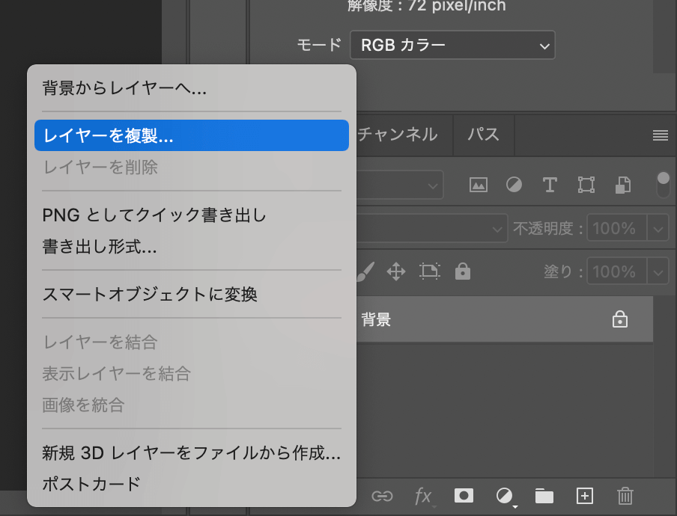The image size is (677, 516).
Task: Open the layer filter kind dropdown
Action: tap(399, 185)
